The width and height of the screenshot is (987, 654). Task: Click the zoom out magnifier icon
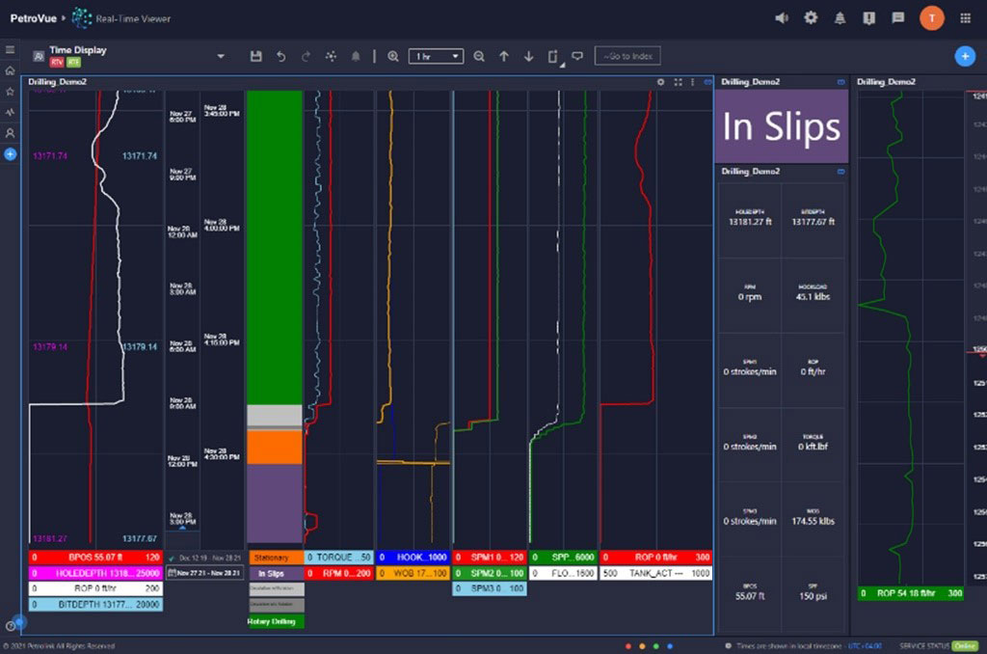tap(479, 56)
